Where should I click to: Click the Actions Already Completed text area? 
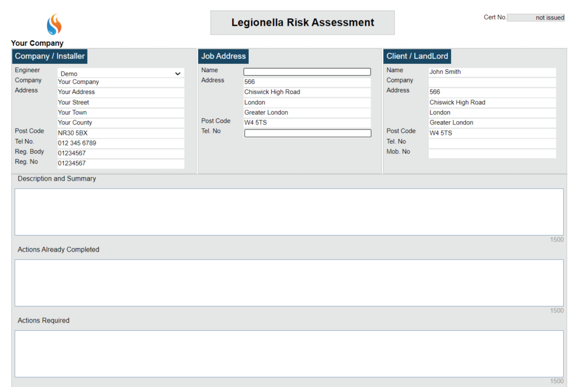click(287, 283)
